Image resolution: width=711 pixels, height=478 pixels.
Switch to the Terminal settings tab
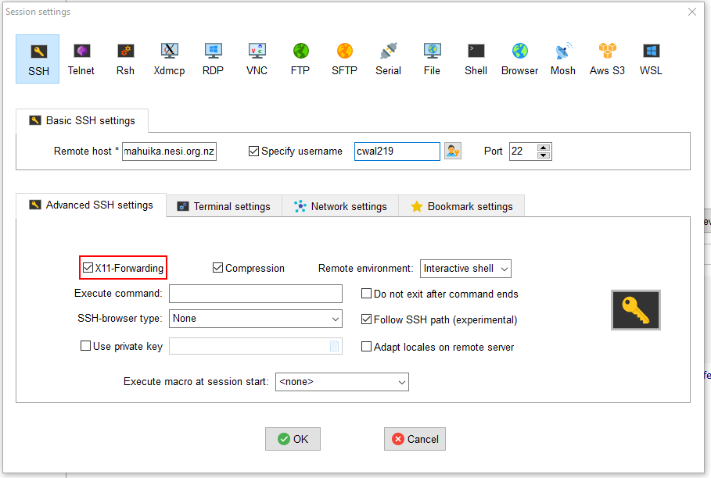click(x=224, y=206)
